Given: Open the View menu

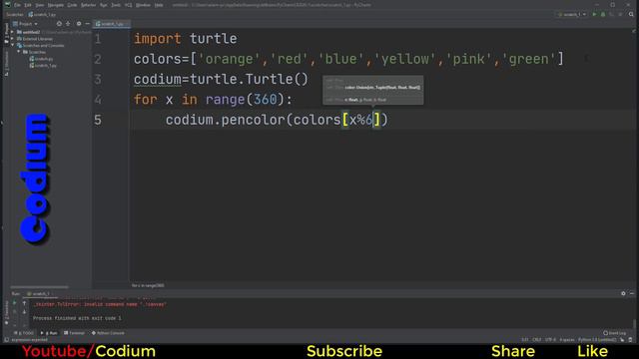Looking at the screenshot, I should coord(40,5).
